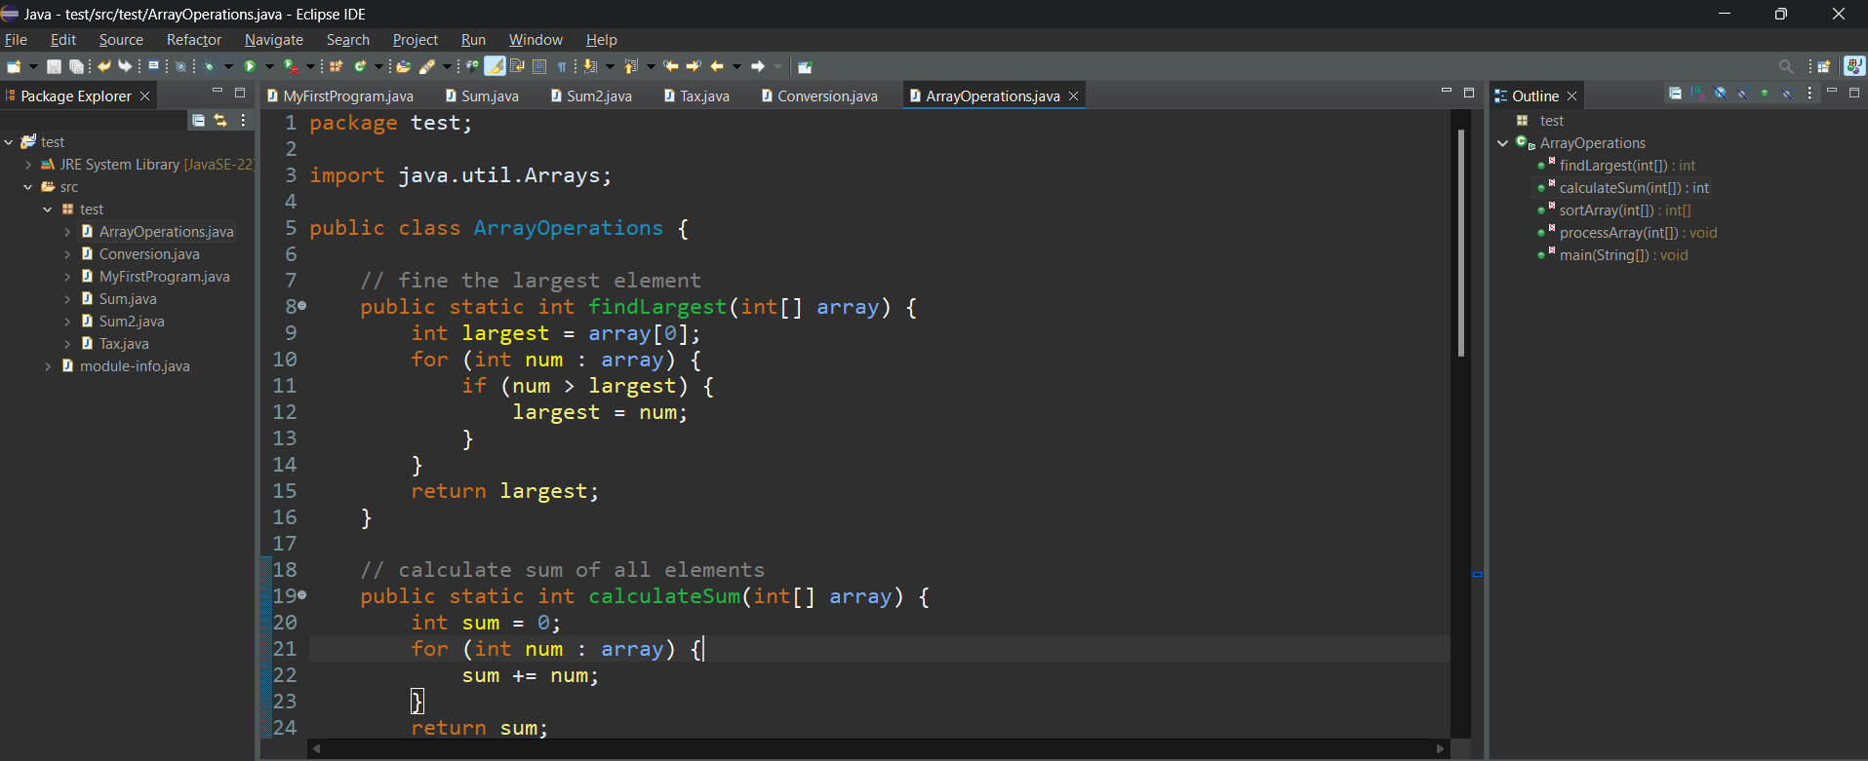This screenshot has height=761, width=1868.
Task: Open the Navigate menu
Action: click(x=274, y=40)
